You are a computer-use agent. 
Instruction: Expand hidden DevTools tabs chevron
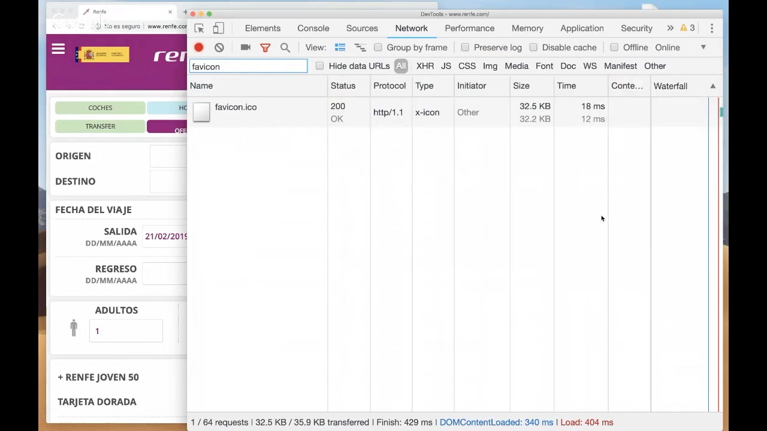click(670, 28)
